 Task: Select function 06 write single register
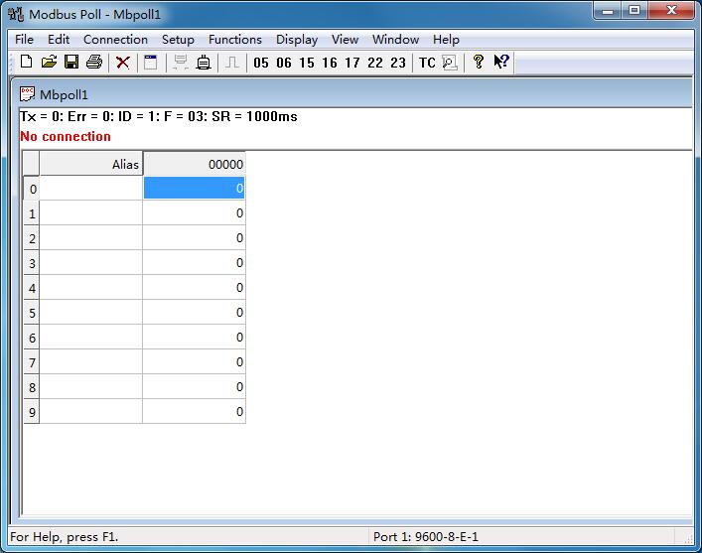[x=284, y=63]
